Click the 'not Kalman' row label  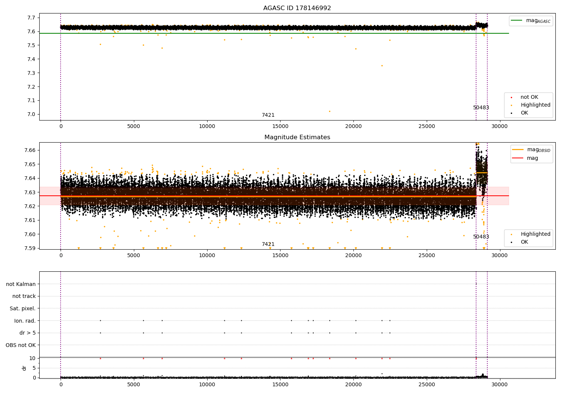(x=21, y=284)
